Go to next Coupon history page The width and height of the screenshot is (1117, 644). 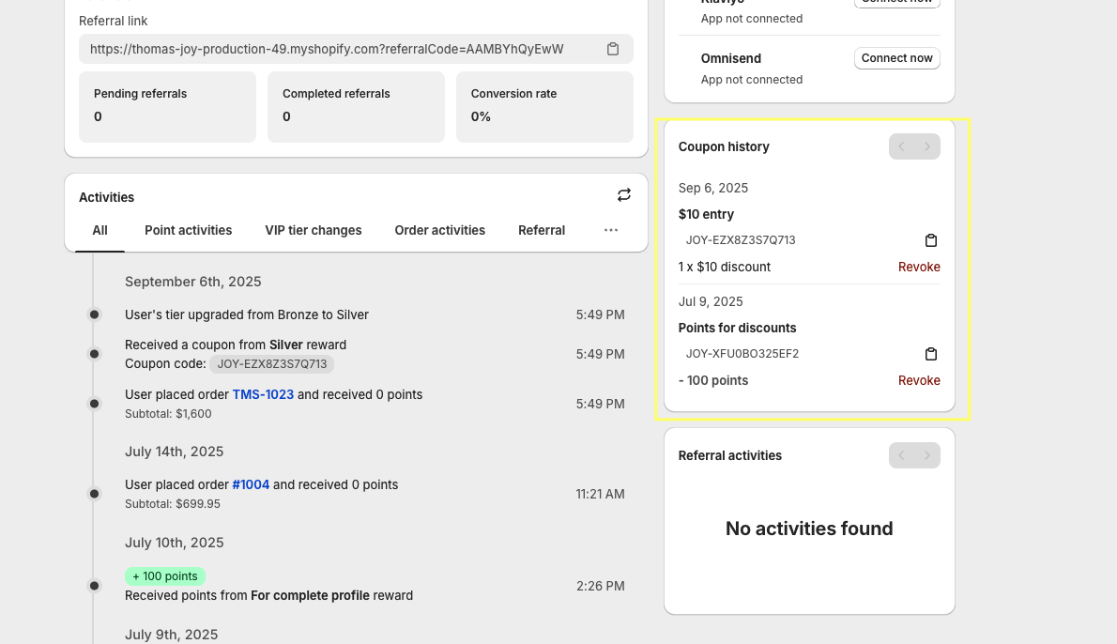click(x=927, y=146)
